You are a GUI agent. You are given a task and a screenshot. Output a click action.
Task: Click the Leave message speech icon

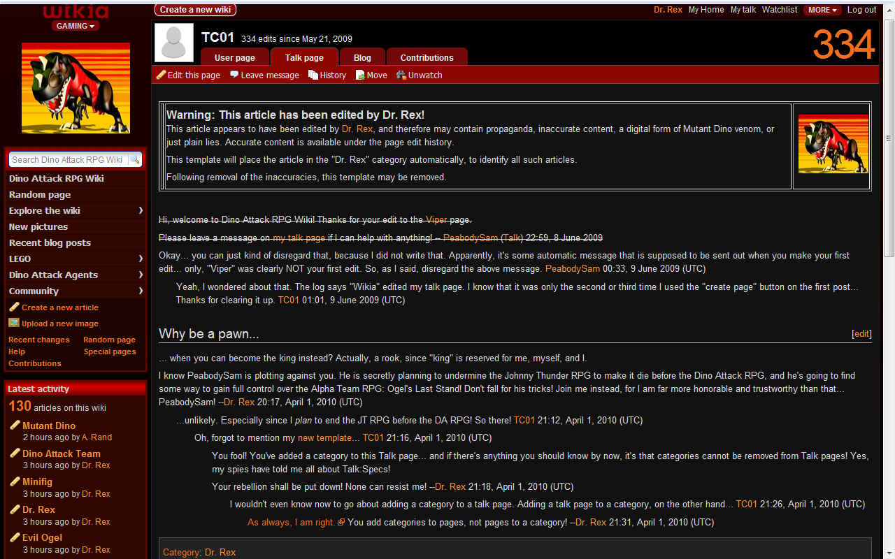pos(234,75)
